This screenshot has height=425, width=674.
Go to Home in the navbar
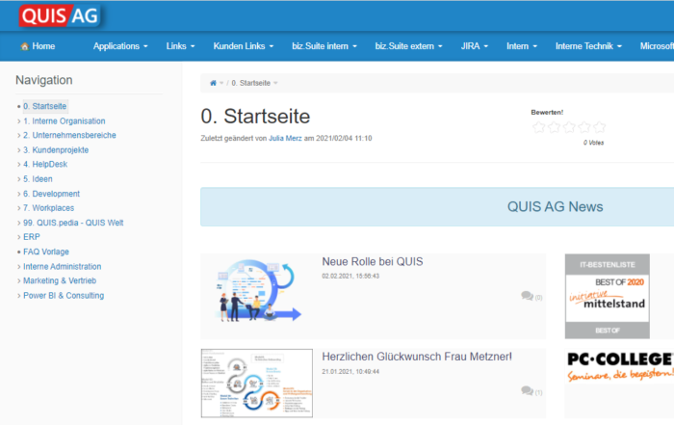click(x=43, y=46)
